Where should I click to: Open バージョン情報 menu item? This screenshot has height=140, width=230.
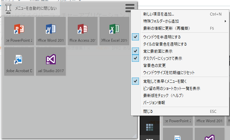point(180,103)
